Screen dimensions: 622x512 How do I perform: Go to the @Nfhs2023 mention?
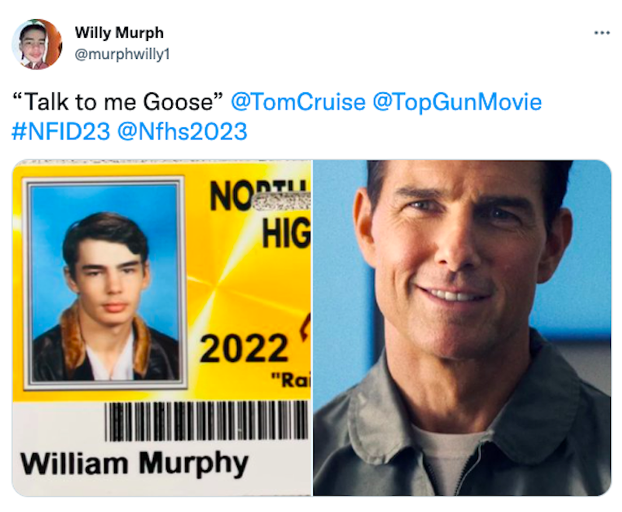pos(182,132)
